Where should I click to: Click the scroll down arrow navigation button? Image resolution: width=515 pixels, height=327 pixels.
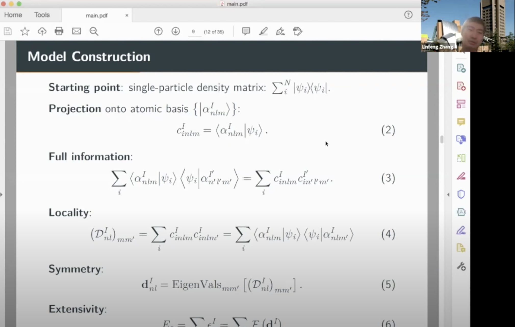pyautogui.click(x=175, y=32)
